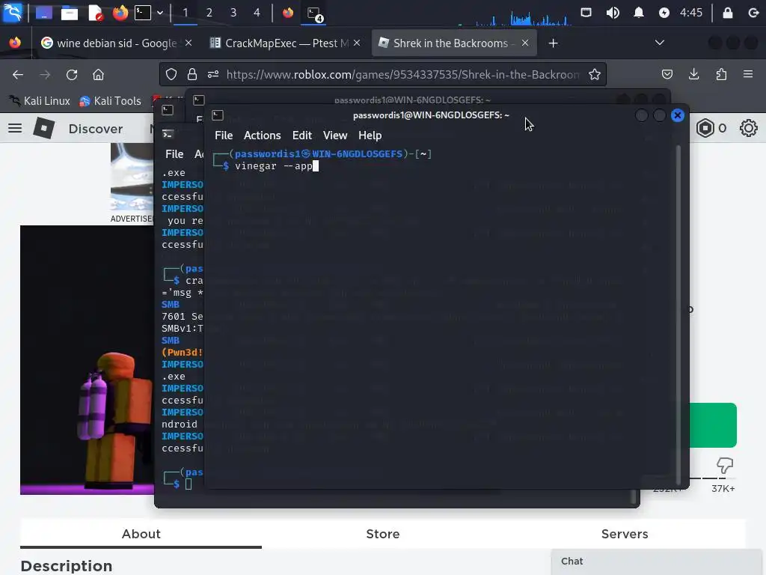Screen dimensions: 766x575
Task: Open the Firefox extensions icon
Action: (x=721, y=74)
